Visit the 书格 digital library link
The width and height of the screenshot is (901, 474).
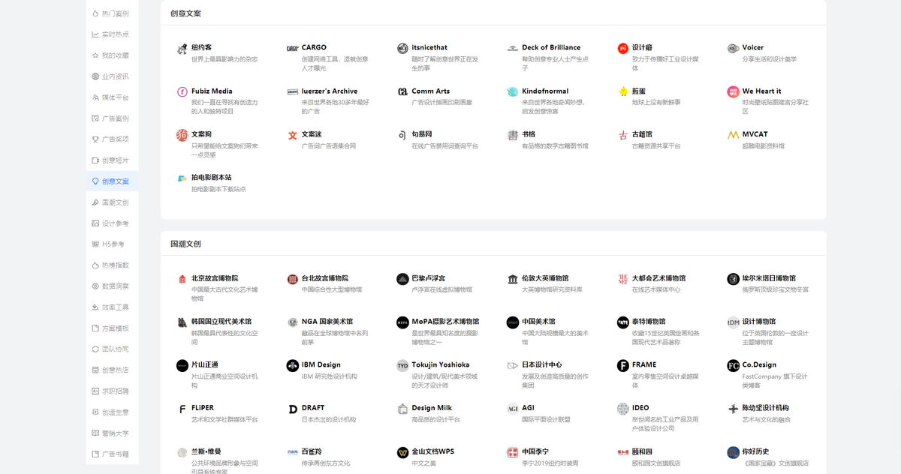[529, 135]
